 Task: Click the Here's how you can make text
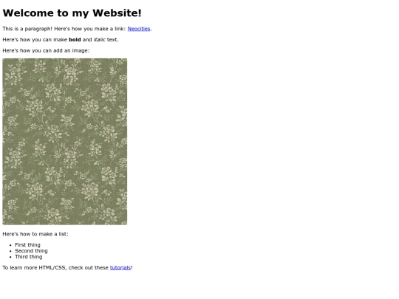coord(35,40)
